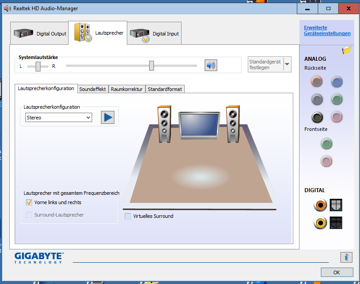Image resolution: width=360 pixels, height=284 pixels.
Task: Click the grey rear analog jack
Action: pyautogui.click(x=317, y=99)
